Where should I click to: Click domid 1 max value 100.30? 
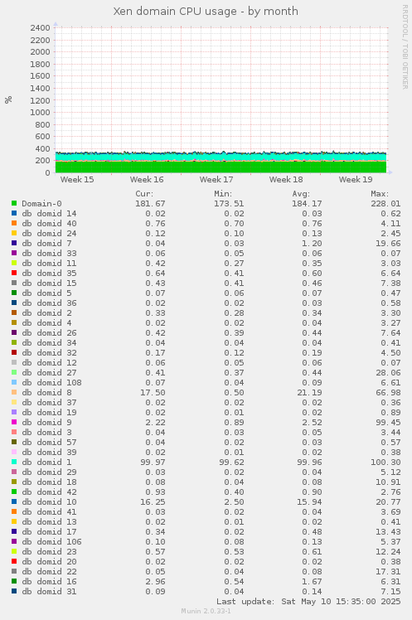(x=385, y=463)
